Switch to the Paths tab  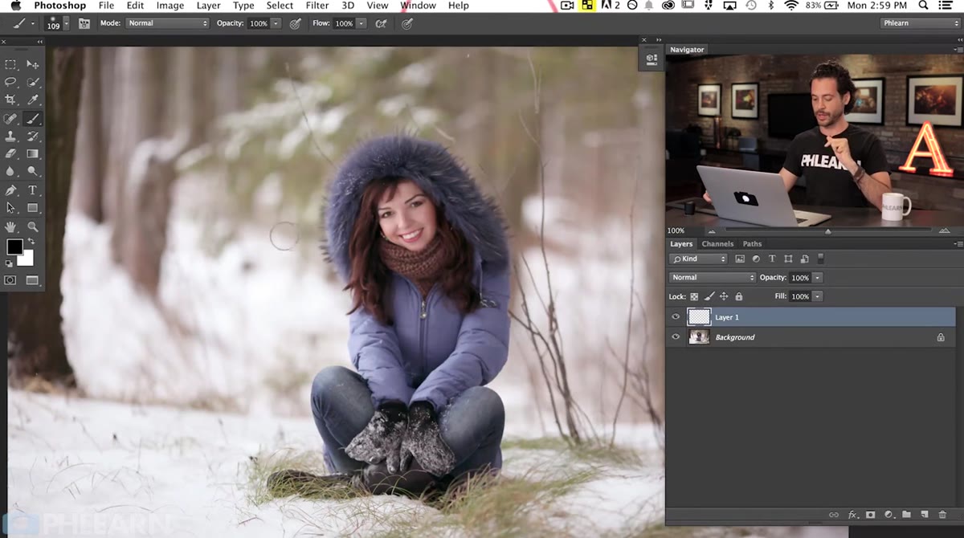(752, 244)
